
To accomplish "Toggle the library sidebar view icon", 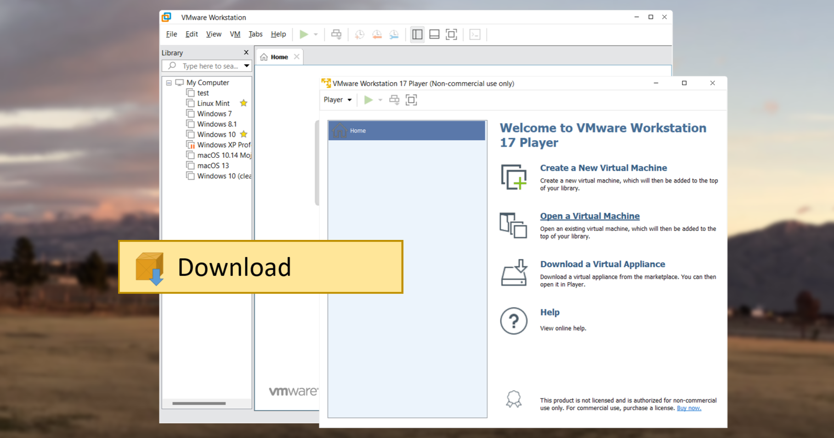I will pyautogui.click(x=417, y=34).
